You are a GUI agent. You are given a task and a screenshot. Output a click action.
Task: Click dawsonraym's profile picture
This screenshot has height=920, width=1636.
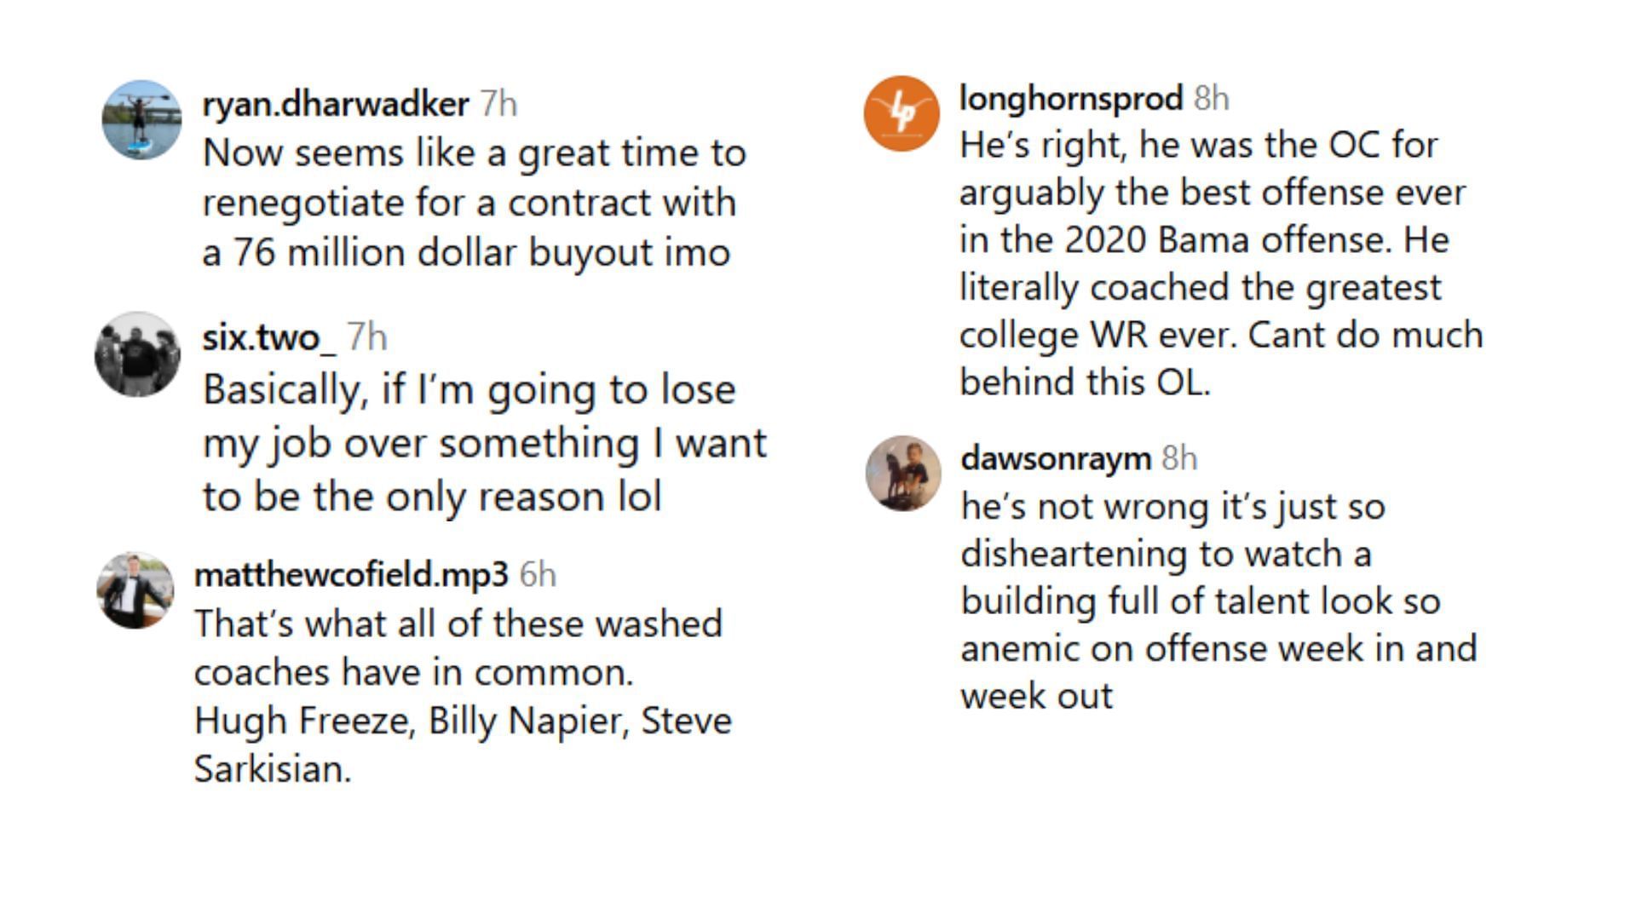click(x=903, y=474)
